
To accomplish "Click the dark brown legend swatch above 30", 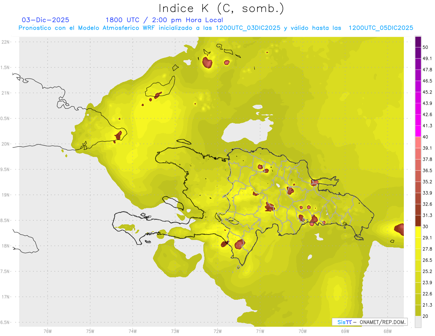I will (x=418, y=221).
